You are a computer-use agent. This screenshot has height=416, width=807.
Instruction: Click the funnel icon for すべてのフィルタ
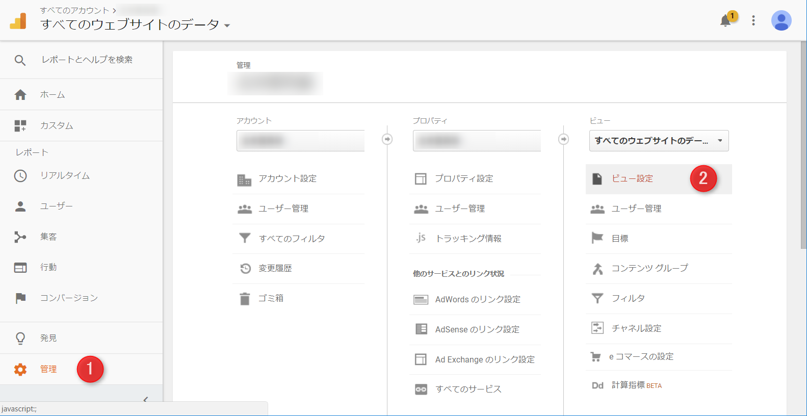point(245,238)
